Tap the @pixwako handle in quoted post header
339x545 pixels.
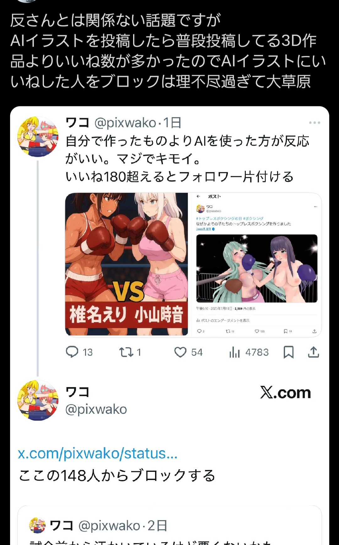(125, 123)
